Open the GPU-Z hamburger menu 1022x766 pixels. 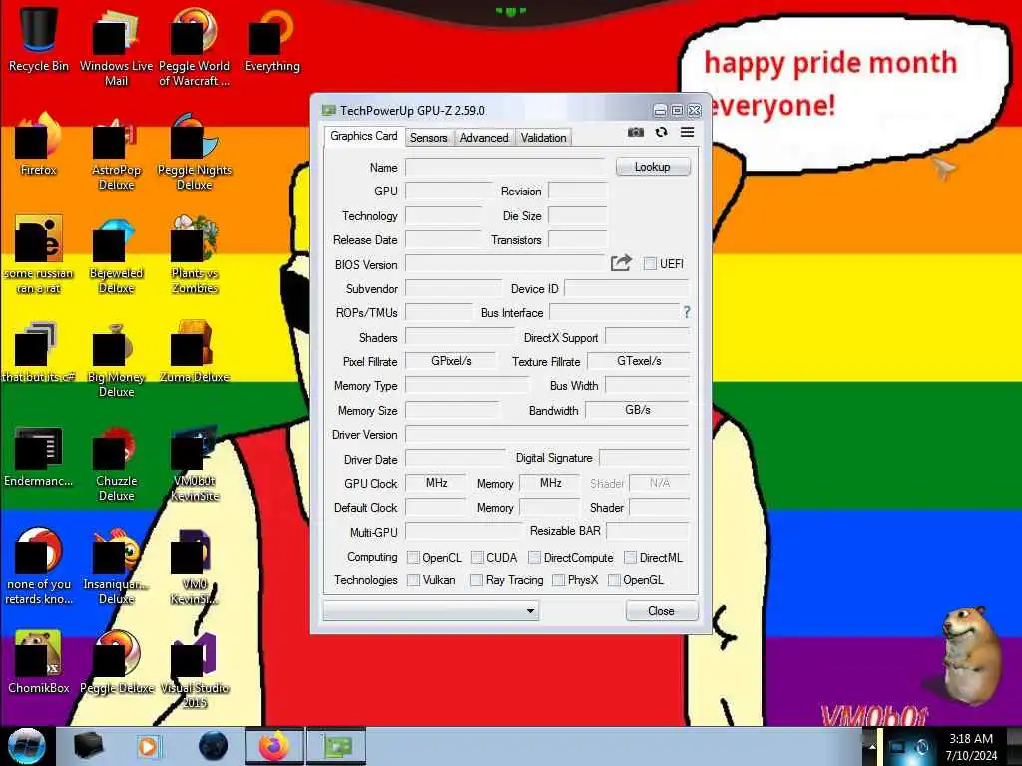[x=687, y=133]
